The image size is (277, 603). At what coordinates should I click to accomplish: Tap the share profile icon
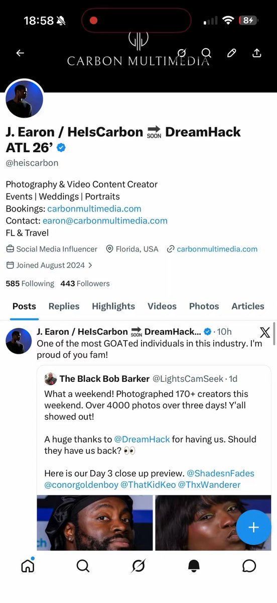(256, 53)
